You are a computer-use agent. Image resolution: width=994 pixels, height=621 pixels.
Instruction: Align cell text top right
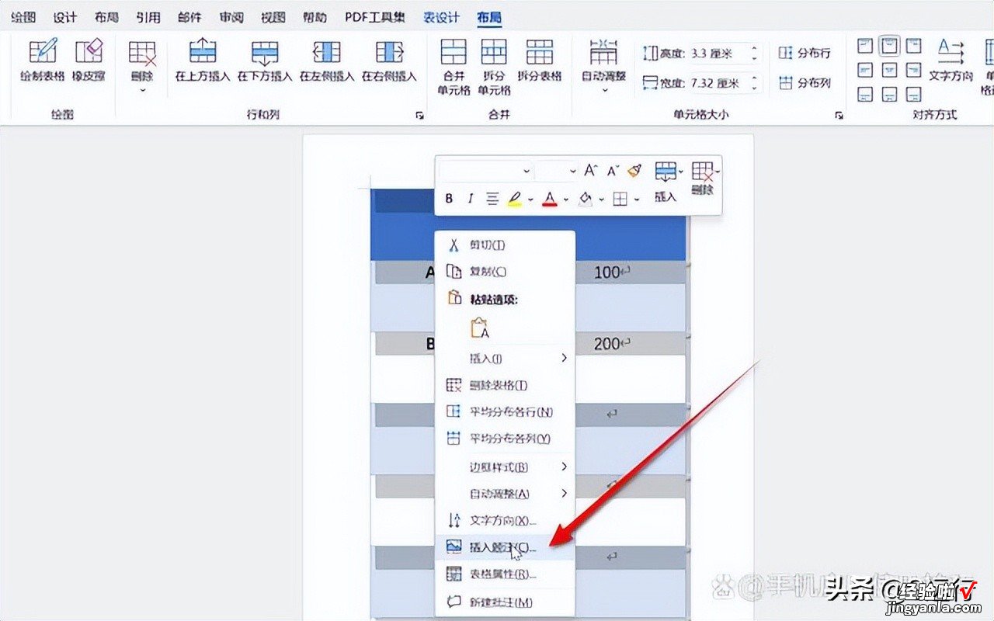(x=914, y=46)
